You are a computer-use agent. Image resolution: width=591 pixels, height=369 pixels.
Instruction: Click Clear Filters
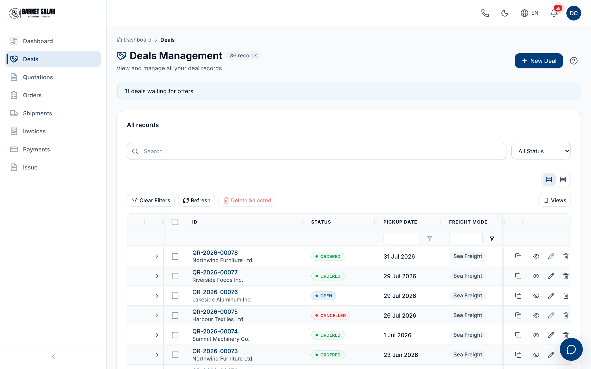pos(151,200)
